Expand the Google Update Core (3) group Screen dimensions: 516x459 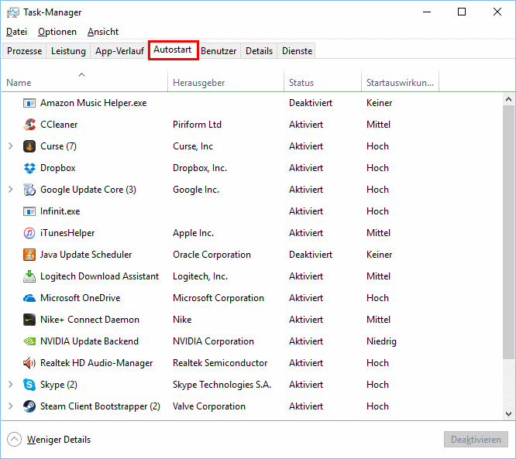coord(10,190)
